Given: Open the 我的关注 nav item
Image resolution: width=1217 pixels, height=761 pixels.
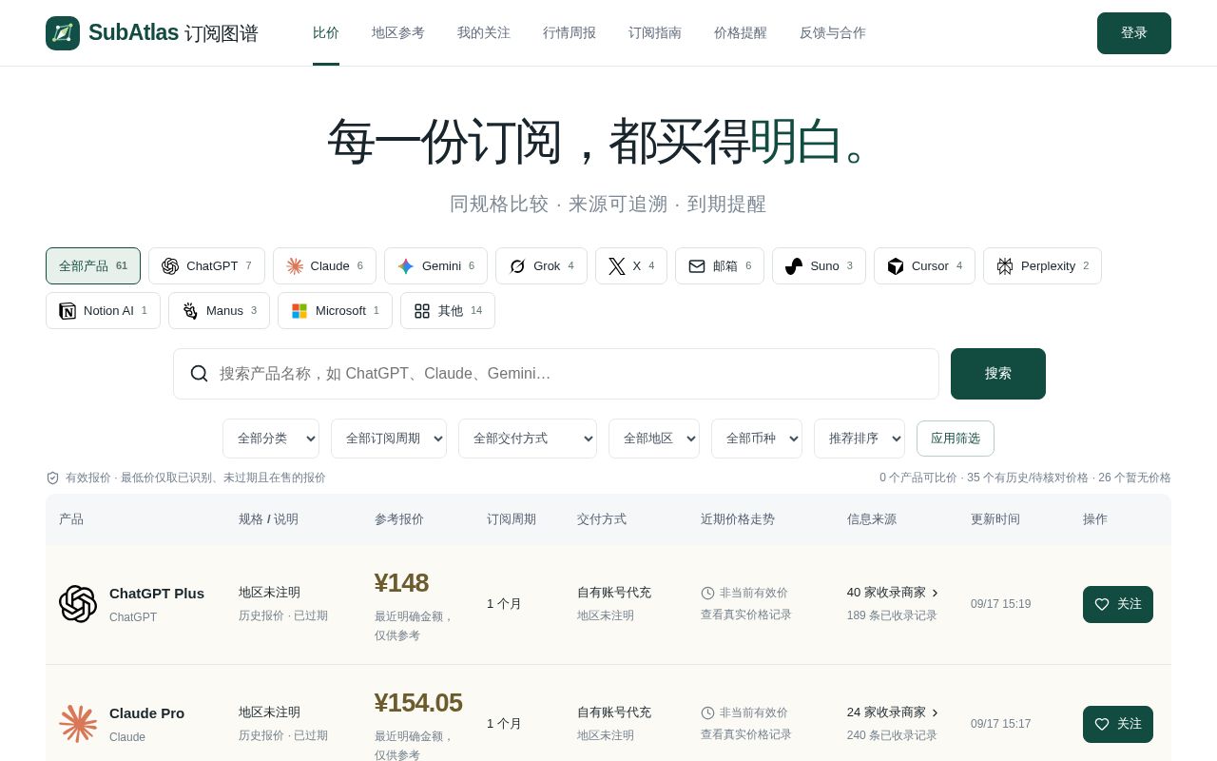Looking at the screenshot, I should pyautogui.click(x=484, y=33).
